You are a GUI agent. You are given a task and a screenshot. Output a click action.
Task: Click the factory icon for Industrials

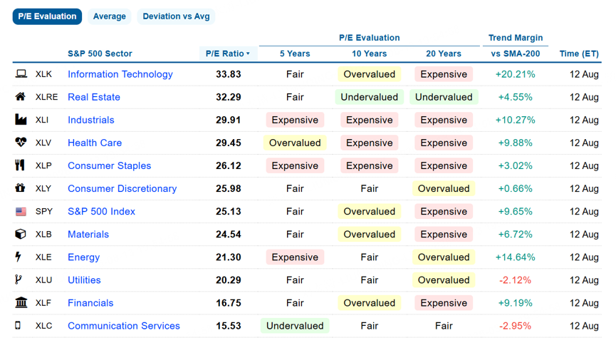click(21, 120)
